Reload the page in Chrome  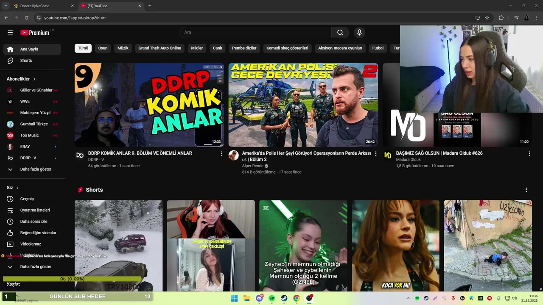pos(26,18)
